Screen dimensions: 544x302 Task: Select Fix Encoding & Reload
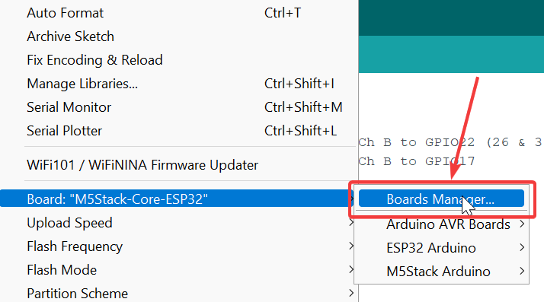pos(179,60)
